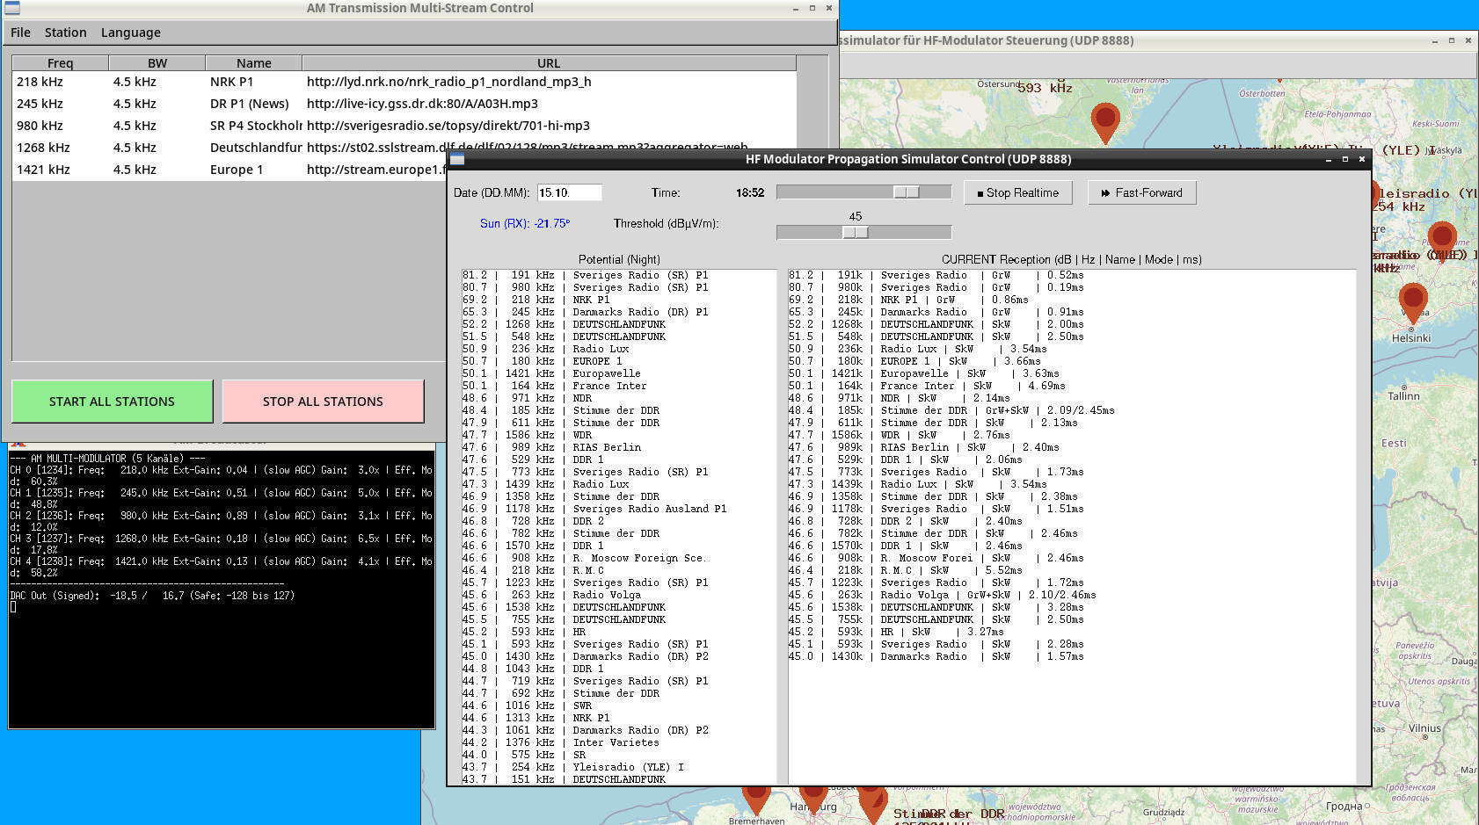
Task: Click the Potential (Night) list heading
Action: [x=619, y=259]
